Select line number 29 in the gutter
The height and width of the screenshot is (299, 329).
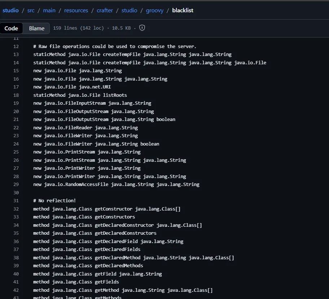16,185
